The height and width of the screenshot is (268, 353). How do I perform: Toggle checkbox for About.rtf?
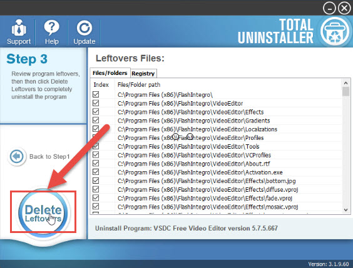click(96, 163)
